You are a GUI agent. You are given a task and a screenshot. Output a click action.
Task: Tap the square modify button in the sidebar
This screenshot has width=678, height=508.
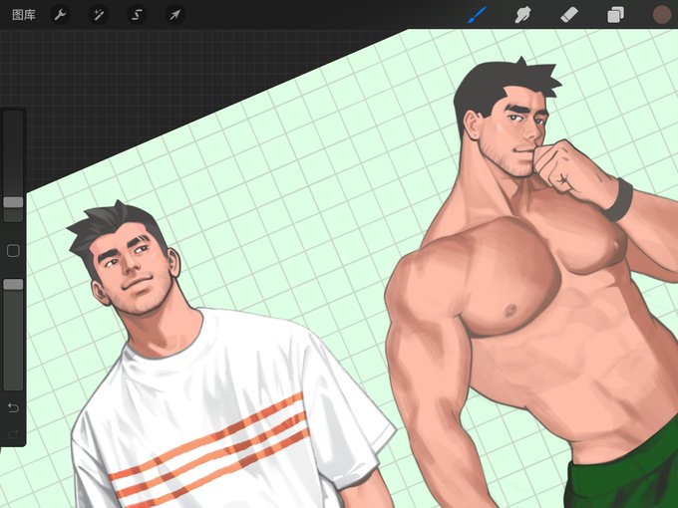tap(13, 251)
